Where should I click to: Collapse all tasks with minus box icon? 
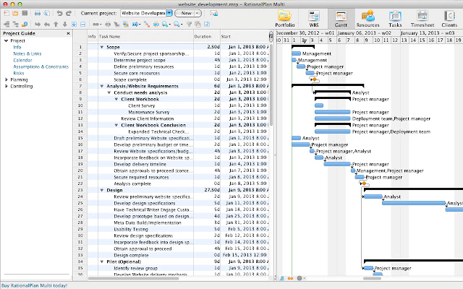(x=83, y=24)
